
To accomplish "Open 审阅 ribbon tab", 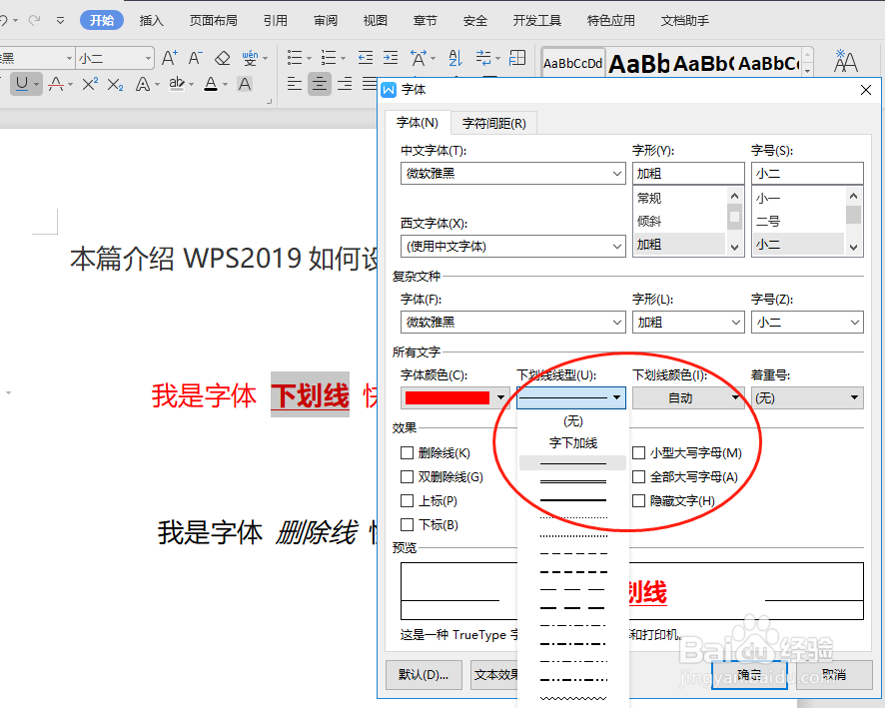I will [326, 21].
